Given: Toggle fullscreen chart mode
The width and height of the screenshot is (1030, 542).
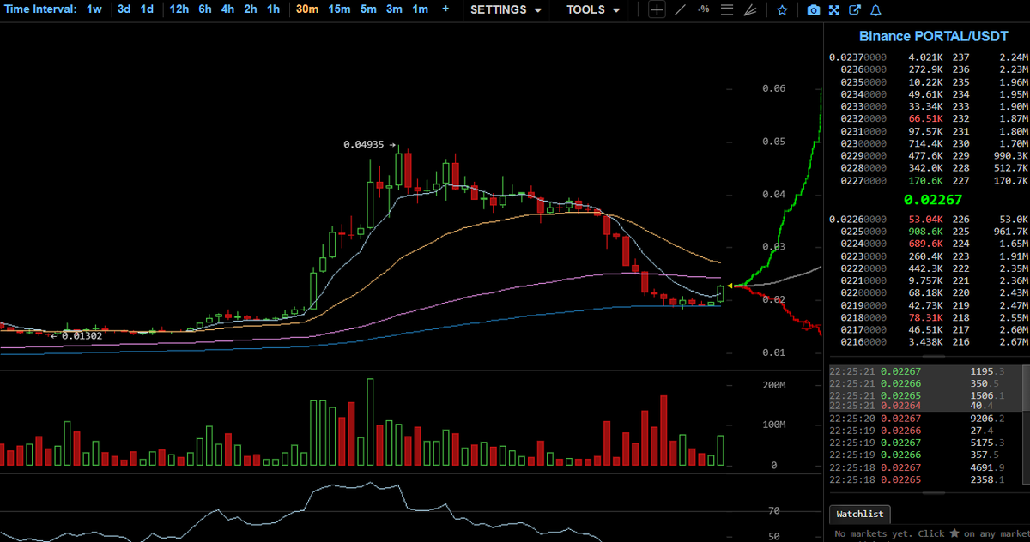Looking at the screenshot, I should 834,10.
